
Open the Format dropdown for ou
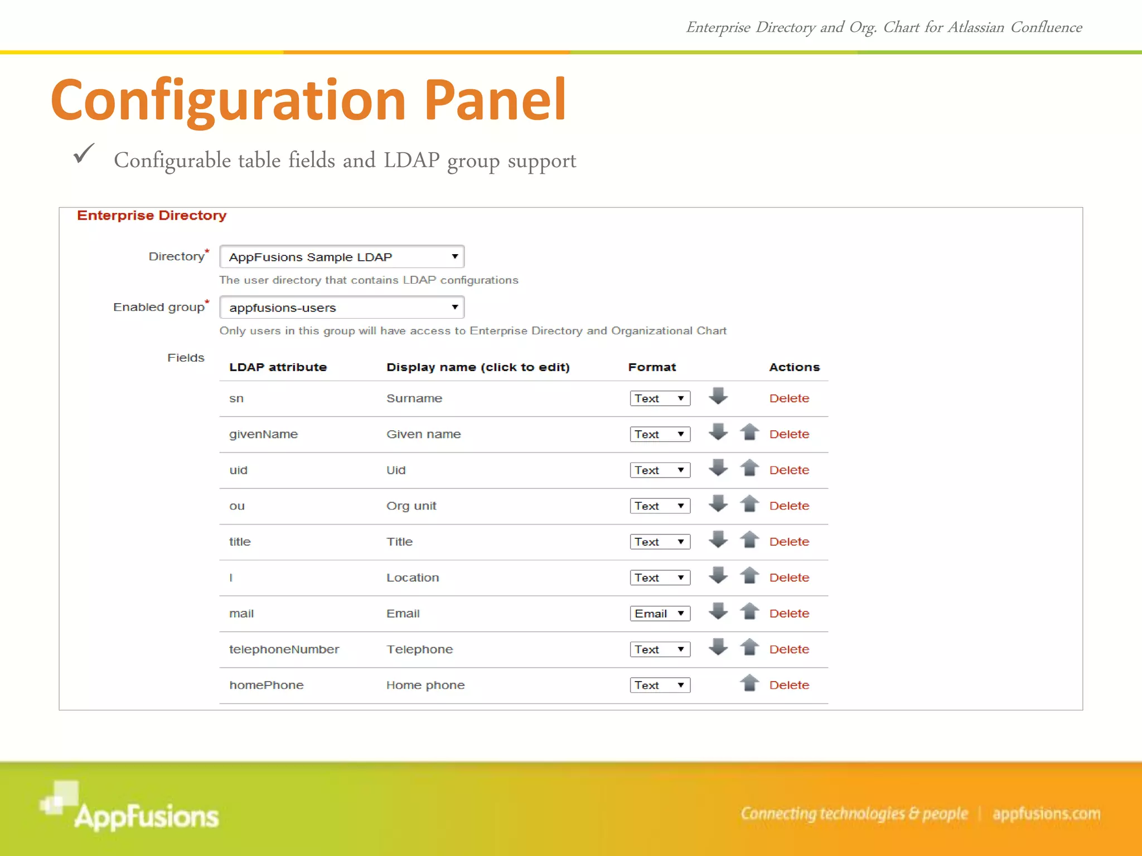660,506
